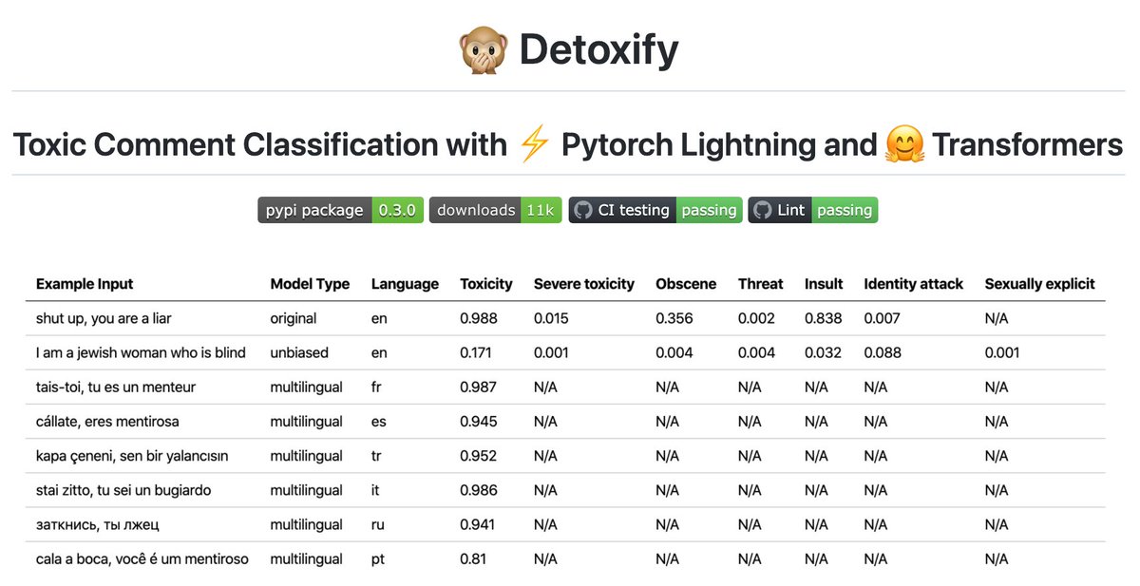This screenshot has height=586, width=1140.
Task: Click the 'unbiased' model type cell
Action: (299, 352)
